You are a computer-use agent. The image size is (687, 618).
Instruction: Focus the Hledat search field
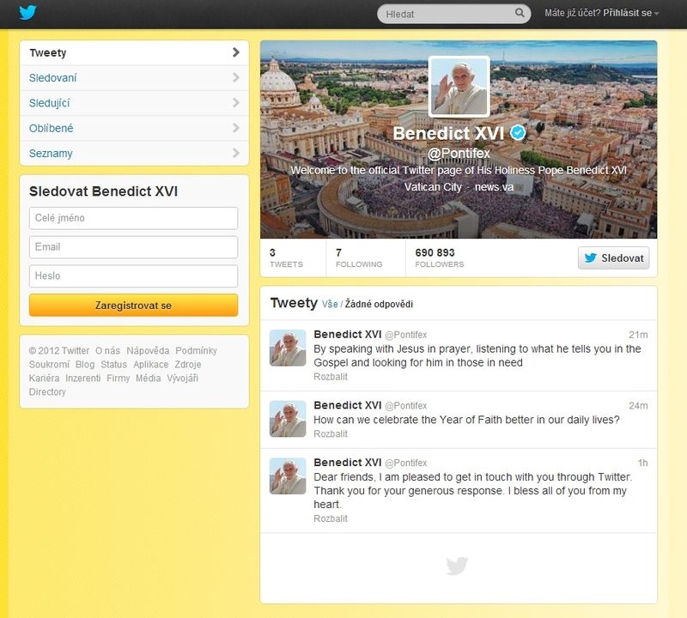[454, 14]
